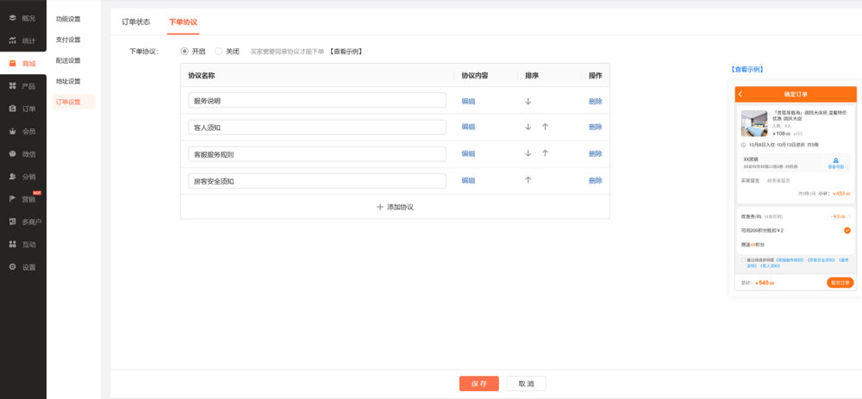
Task: Edit content of 客人须知 agreement
Action: [468, 127]
